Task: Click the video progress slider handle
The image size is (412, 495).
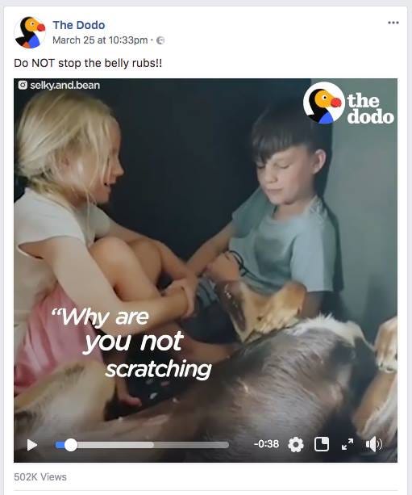Action: point(71,445)
